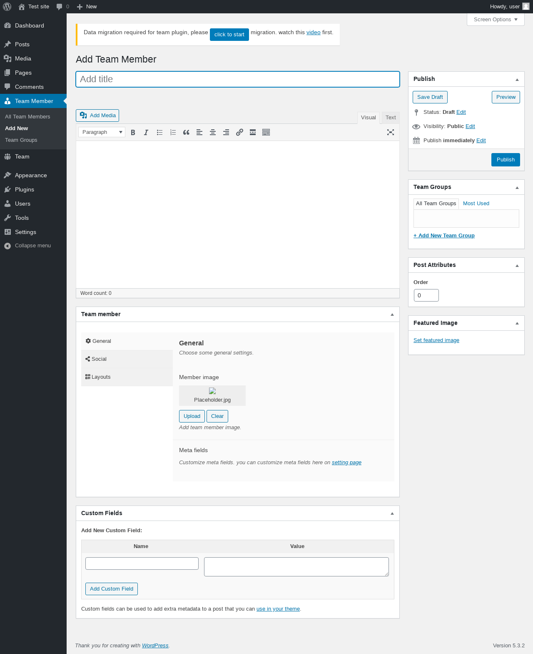The height and width of the screenshot is (654, 533).
Task: Edit the post Status
Action: coord(461,112)
